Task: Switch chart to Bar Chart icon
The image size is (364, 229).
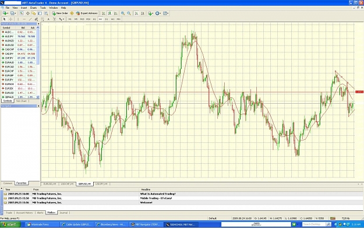Action: coord(104,13)
